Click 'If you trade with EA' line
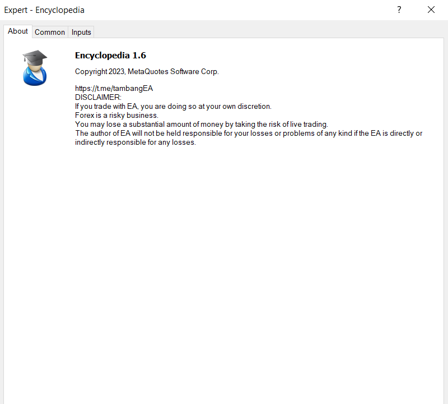 173,107
